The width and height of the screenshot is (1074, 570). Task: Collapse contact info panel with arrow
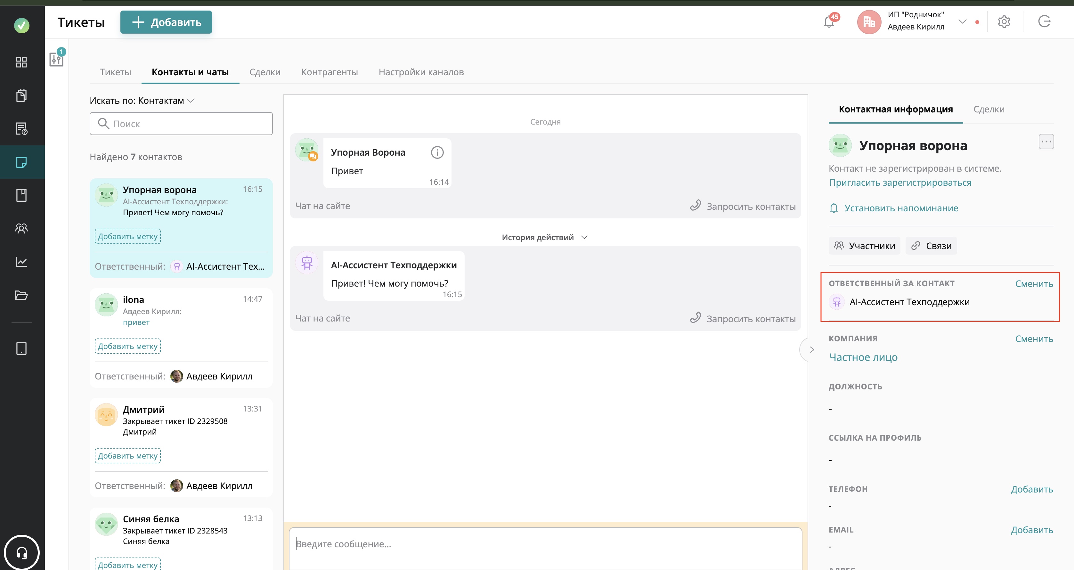811,349
